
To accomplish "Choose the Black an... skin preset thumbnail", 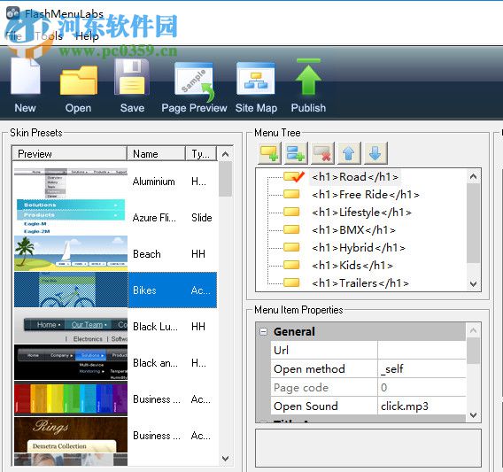I will pos(71,362).
